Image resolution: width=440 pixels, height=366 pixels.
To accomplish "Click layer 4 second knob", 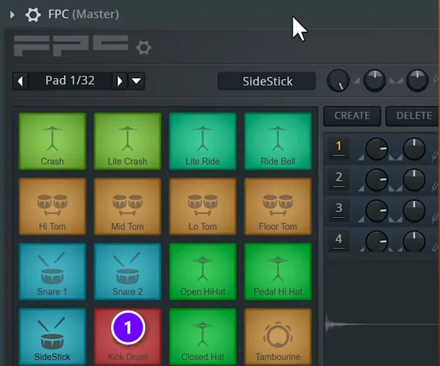I will (415, 241).
